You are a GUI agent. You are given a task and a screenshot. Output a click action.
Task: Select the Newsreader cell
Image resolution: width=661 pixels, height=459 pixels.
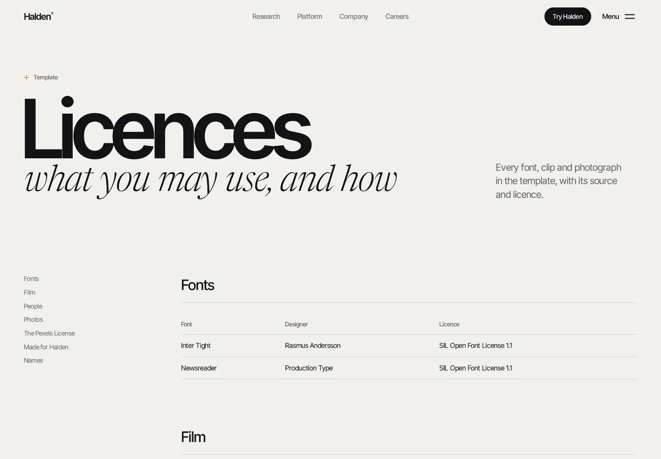click(199, 368)
